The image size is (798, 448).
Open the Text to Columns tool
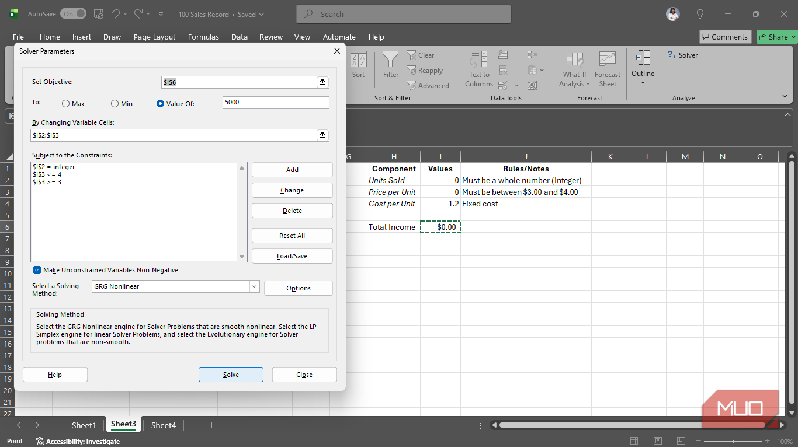pyautogui.click(x=479, y=69)
